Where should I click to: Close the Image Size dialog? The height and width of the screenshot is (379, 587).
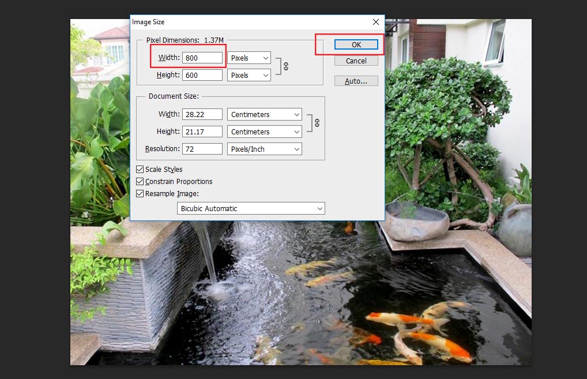375,22
